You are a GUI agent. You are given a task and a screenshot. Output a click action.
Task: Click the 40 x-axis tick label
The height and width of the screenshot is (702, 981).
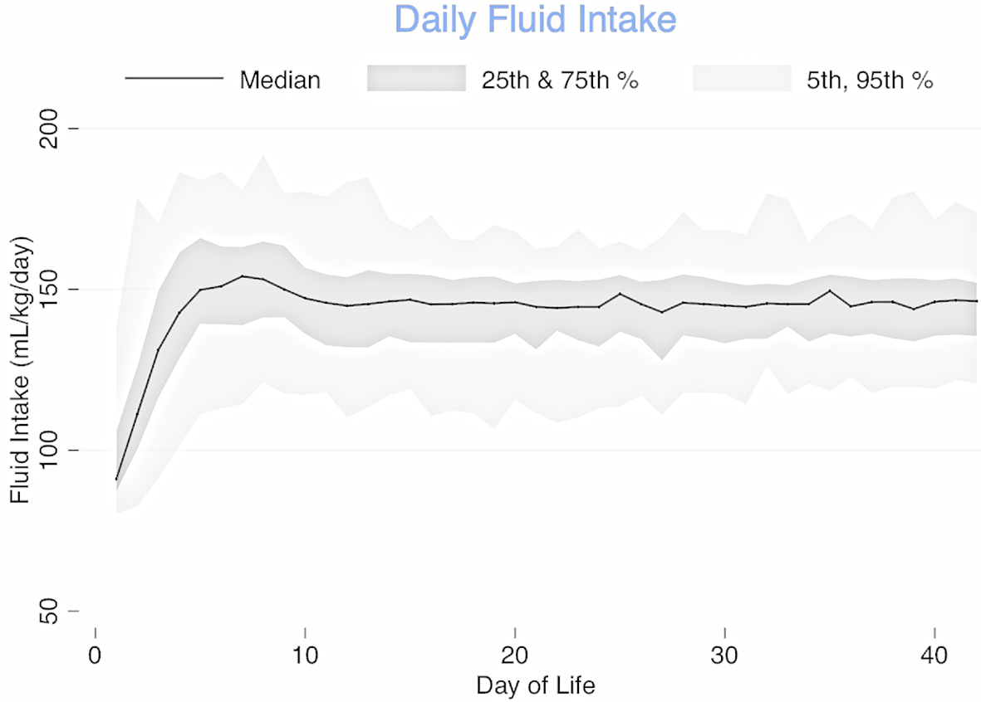[934, 654]
